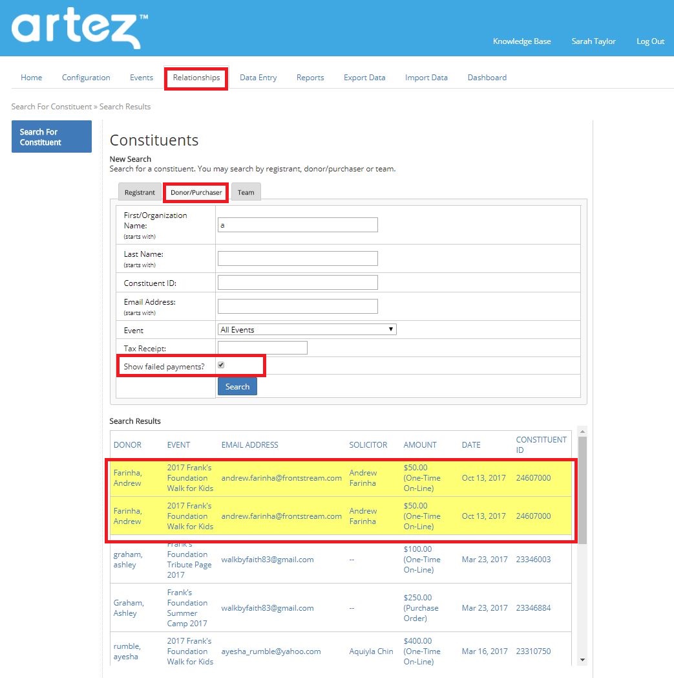
Task: Switch to the Donor/Purchaser tab
Action: pos(196,192)
